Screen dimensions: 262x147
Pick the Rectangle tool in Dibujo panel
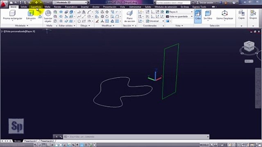pos(84,21)
